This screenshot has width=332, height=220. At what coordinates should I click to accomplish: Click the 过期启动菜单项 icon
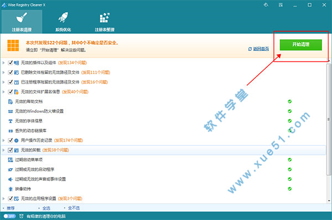click(x=11, y=160)
